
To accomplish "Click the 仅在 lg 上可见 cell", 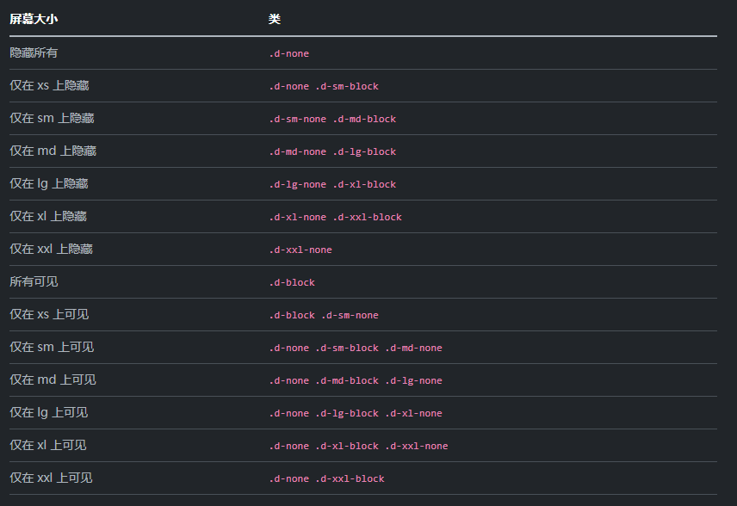I will pyautogui.click(x=48, y=412).
